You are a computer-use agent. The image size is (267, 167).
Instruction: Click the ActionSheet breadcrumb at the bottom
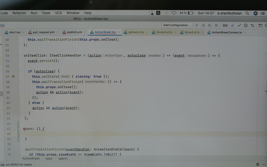31,159
